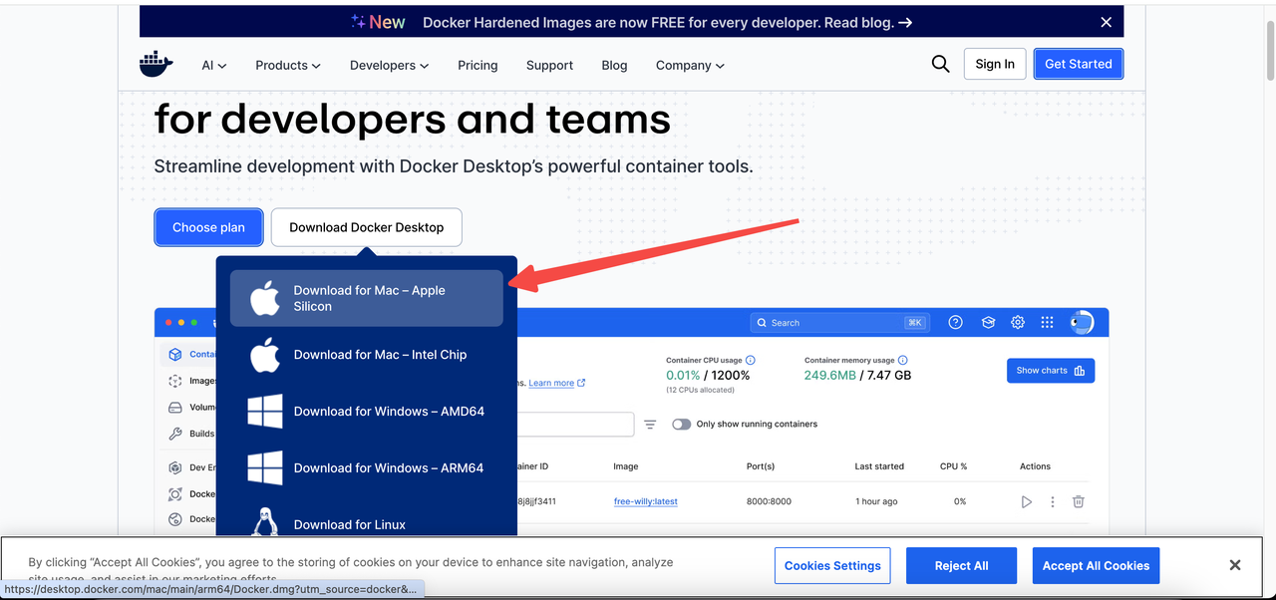Click the filter lines icon
Screen dimensions: 1276x600
[650, 425]
